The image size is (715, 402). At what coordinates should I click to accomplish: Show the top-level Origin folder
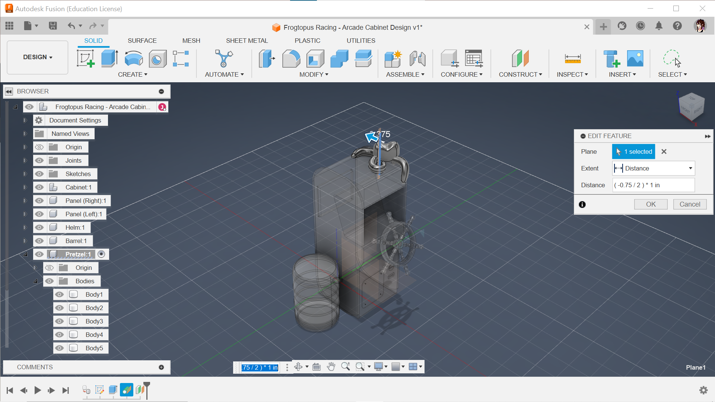click(x=39, y=147)
